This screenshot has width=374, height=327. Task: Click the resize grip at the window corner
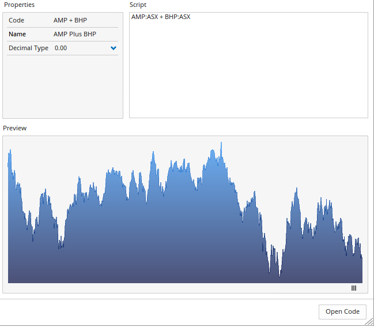point(369,321)
